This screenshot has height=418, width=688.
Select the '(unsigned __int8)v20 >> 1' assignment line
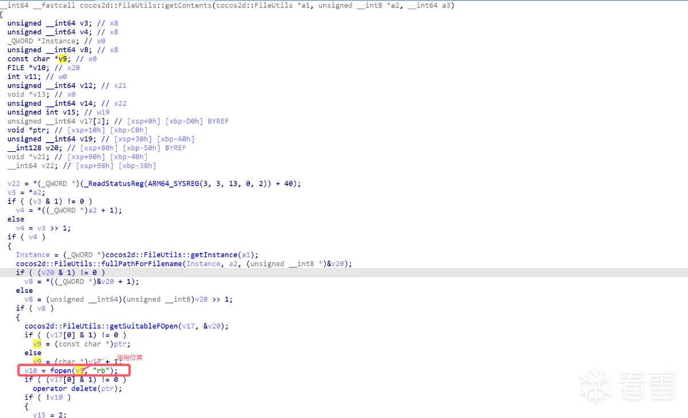tap(128, 299)
